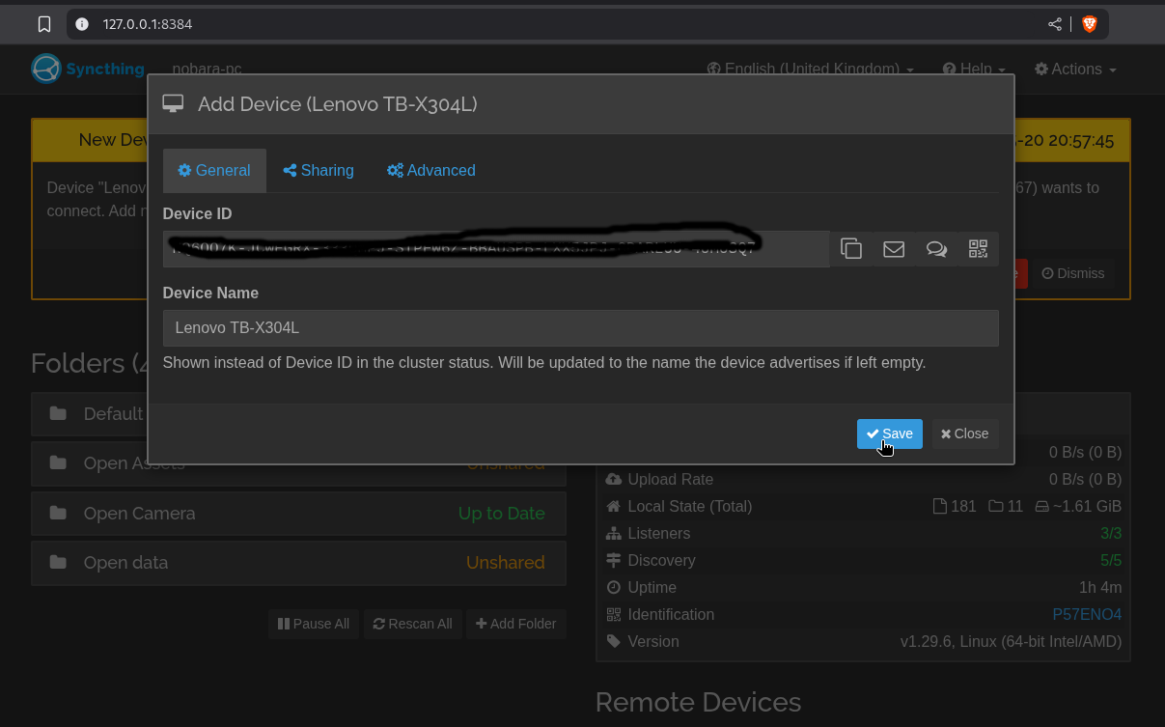The height and width of the screenshot is (727, 1165).
Task: Click the Upload Rate value 0 B/s
Action: point(1086,479)
